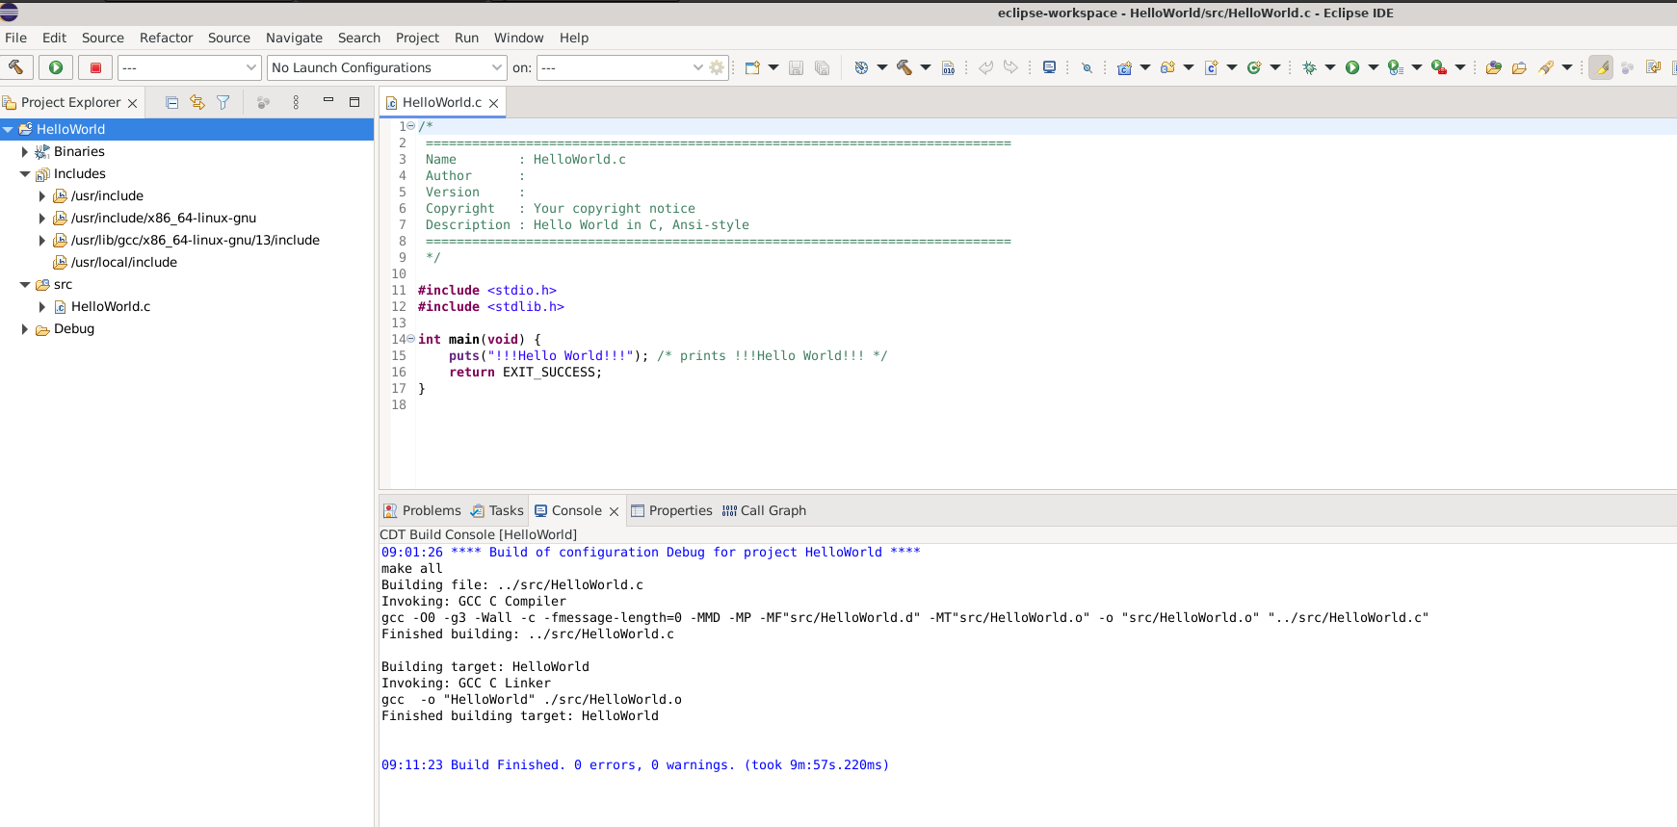This screenshot has height=827, width=1677.
Task: Click the Project Explorer filter funnel icon
Action: tap(223, 102)
